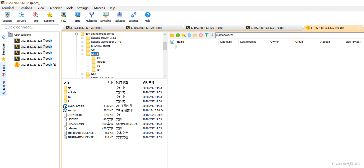
Task: Expand the include subfolder tree node
Action: (x=88, y=62)
